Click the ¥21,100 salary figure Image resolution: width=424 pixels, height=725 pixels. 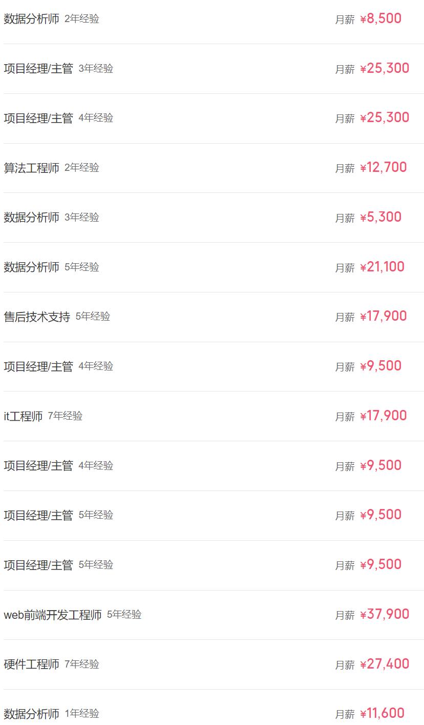(382, 267)
